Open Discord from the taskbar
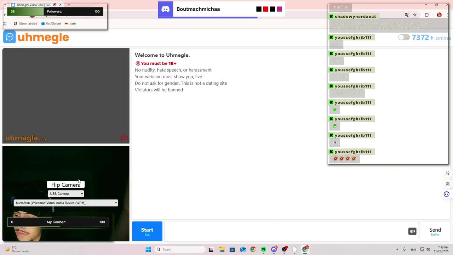The image size is (453, 255). tap(274, 249)
